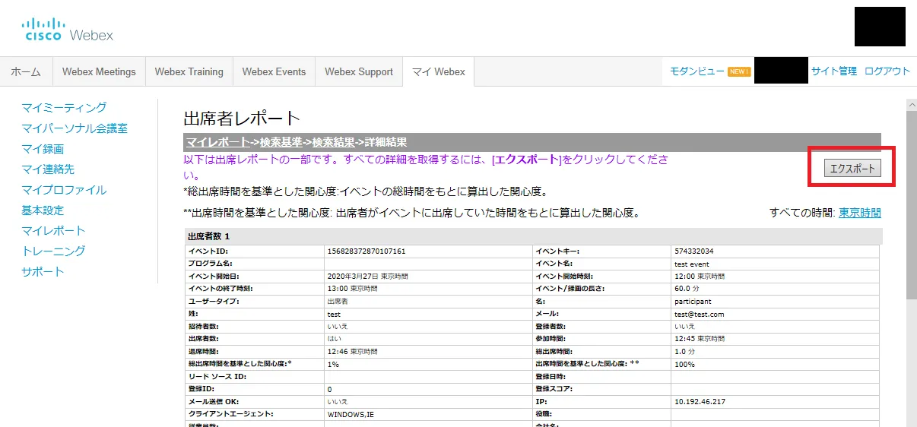Switch to モダンビュー
The width and height of the screenshot is (917, 427).
[x=696, y=71]
